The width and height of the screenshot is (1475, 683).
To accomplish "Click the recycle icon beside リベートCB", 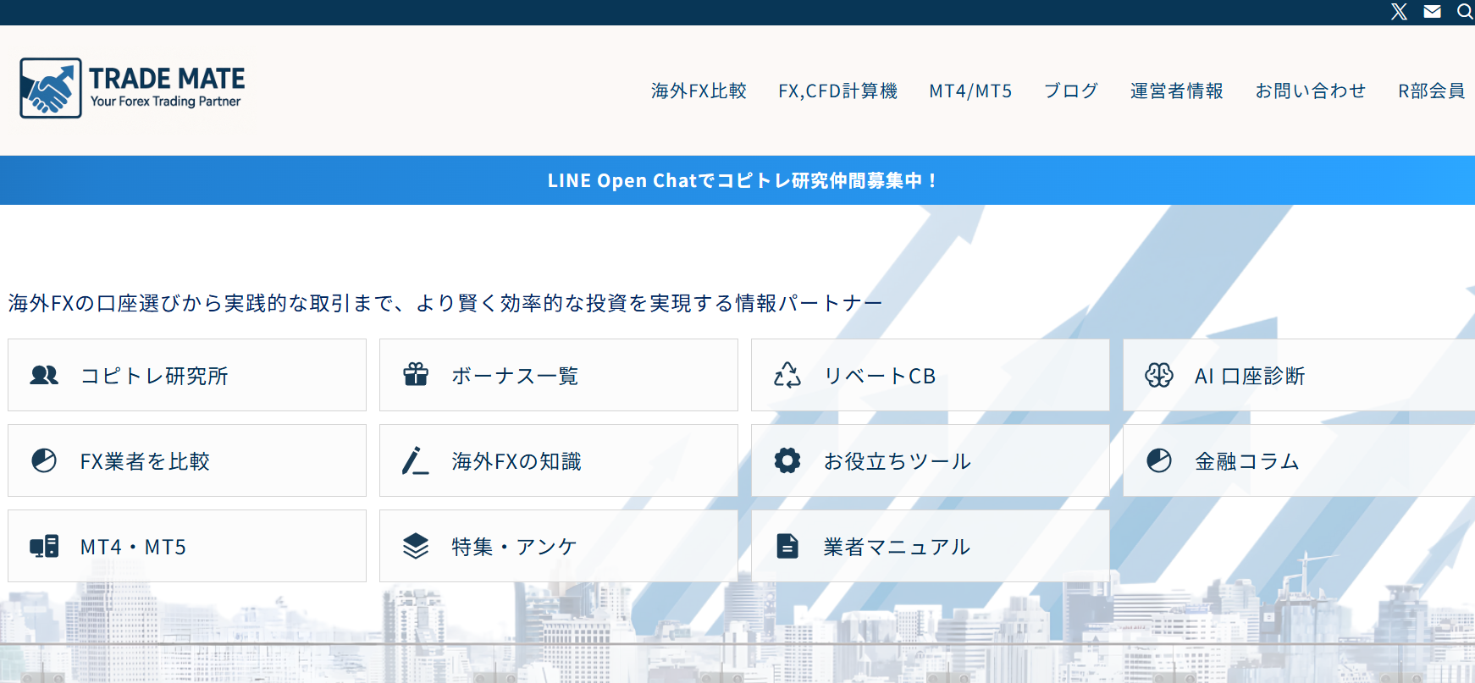I will (787, 375).
